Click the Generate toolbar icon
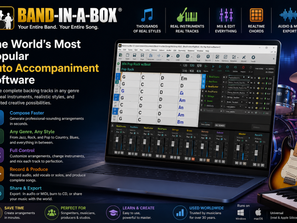The width and height of the screenshot is (297, 223). tap(151, 56)
